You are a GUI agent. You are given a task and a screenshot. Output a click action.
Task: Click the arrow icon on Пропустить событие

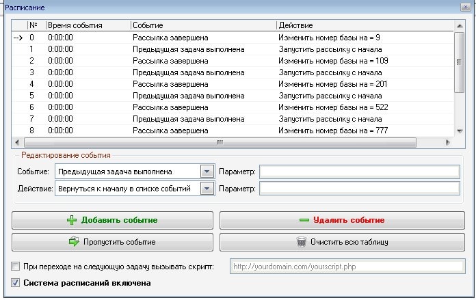click(x=74, y=242)
